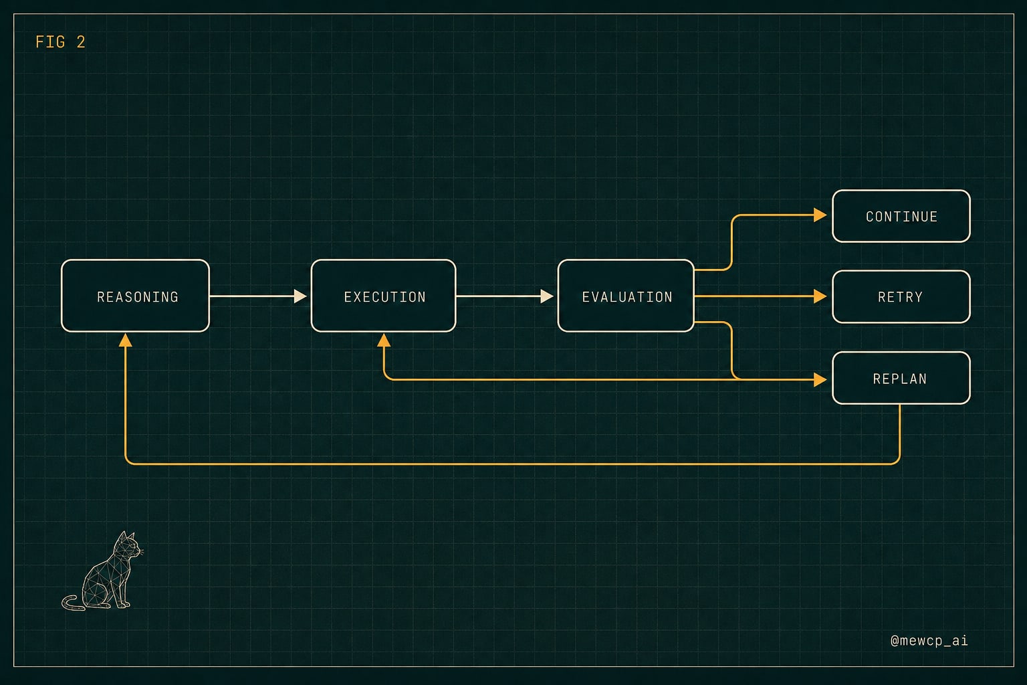Viewport: 1027px width, 685px height.
Task: Click the orange arrowhead entering CONTINUE
Action: point(820,215)
